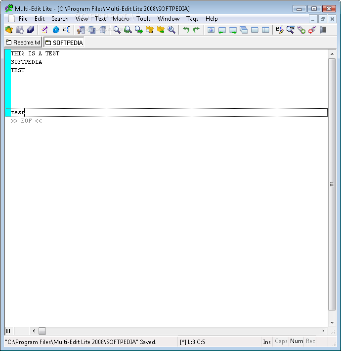
Task: Click the folder with green arrow icon
Action: tap(161, 30)
